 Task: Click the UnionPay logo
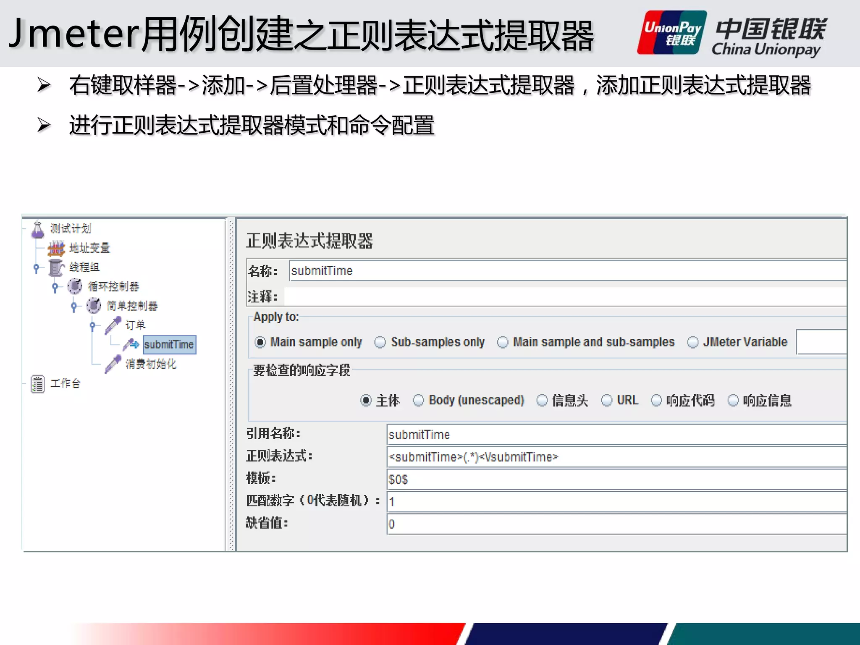pos(672,33)
